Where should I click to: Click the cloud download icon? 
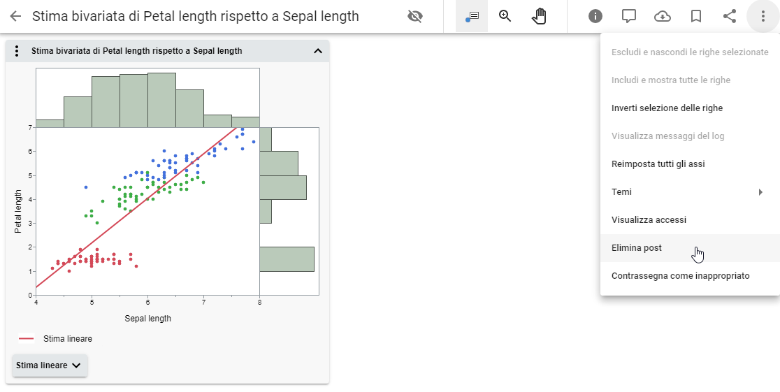click(x=663, y=16)
